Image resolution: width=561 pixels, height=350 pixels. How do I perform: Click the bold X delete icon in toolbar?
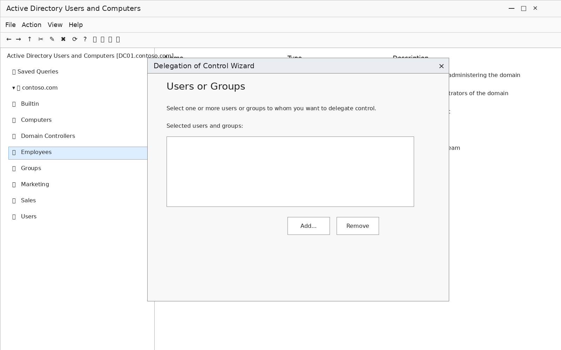click(63, 39)
